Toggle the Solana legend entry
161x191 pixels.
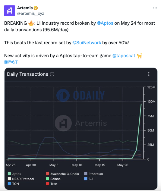[x=53, y=179]
